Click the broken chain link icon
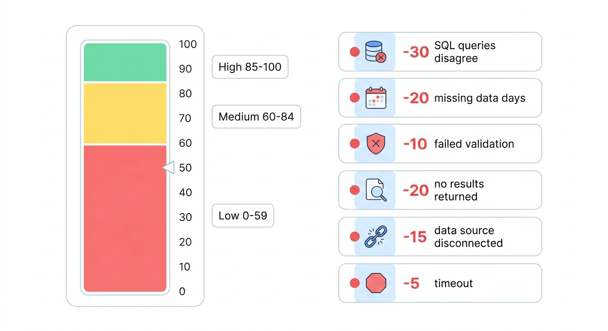 (375, 237)
